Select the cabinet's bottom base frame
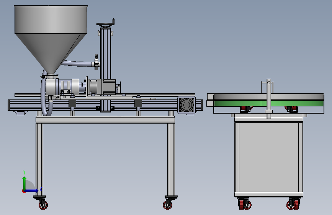332x215 pixels. pos(269,194)
